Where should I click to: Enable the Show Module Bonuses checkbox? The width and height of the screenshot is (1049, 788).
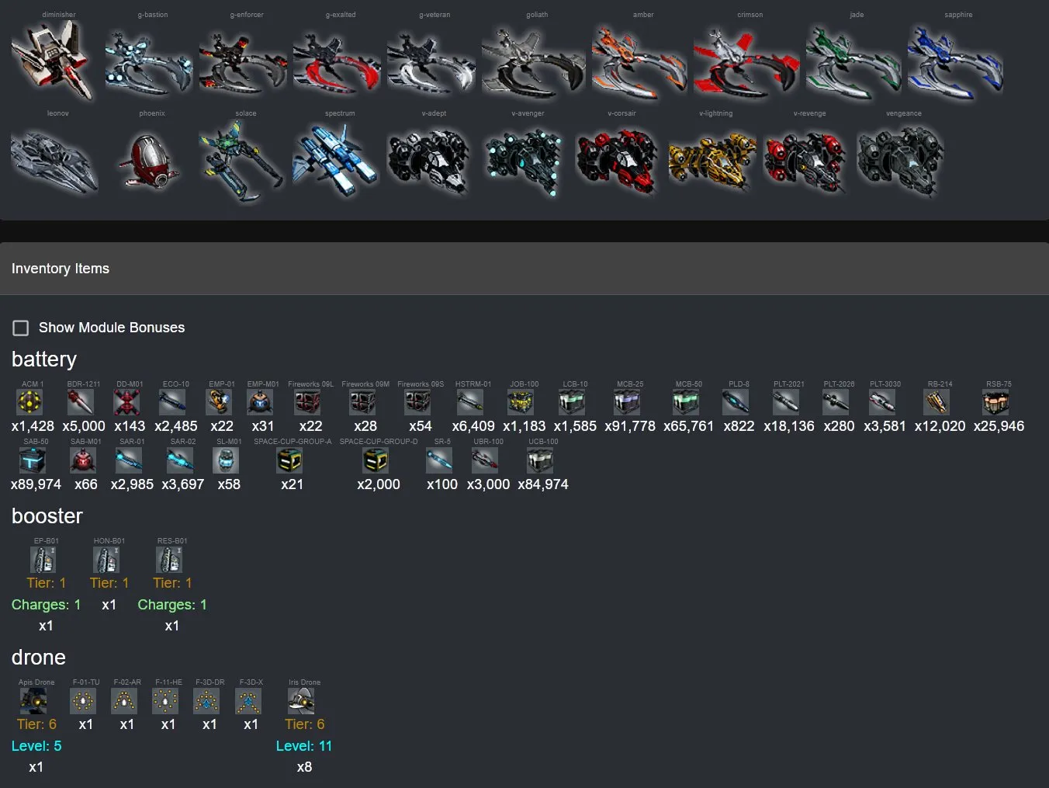[x=21, y=328]
